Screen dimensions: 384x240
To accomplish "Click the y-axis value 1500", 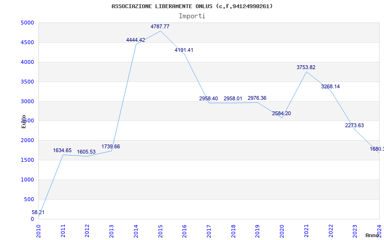I will pos(27,160).
